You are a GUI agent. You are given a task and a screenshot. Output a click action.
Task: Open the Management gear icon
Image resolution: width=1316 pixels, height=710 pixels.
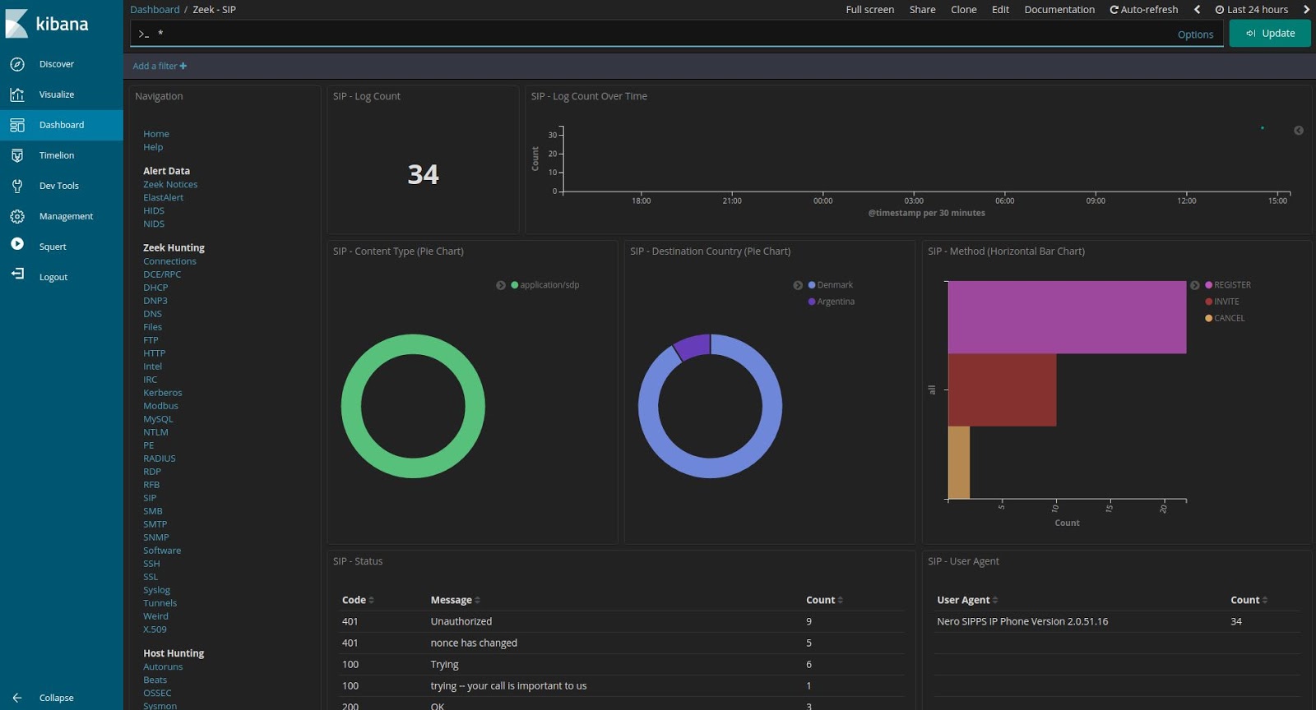point(17,216)
